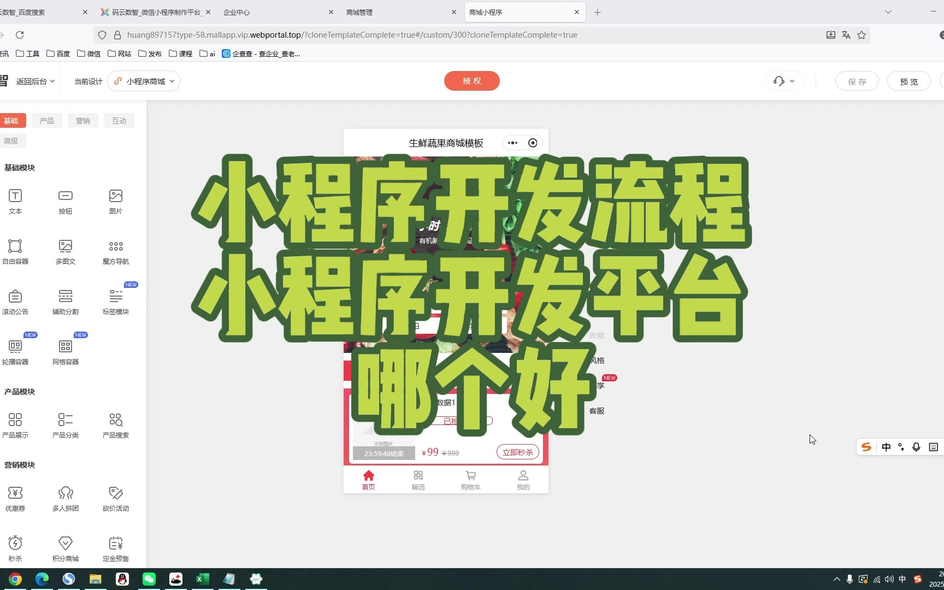
Task: Add the 砍价活动 bargain activity module
Action: [x=116, y=493]
